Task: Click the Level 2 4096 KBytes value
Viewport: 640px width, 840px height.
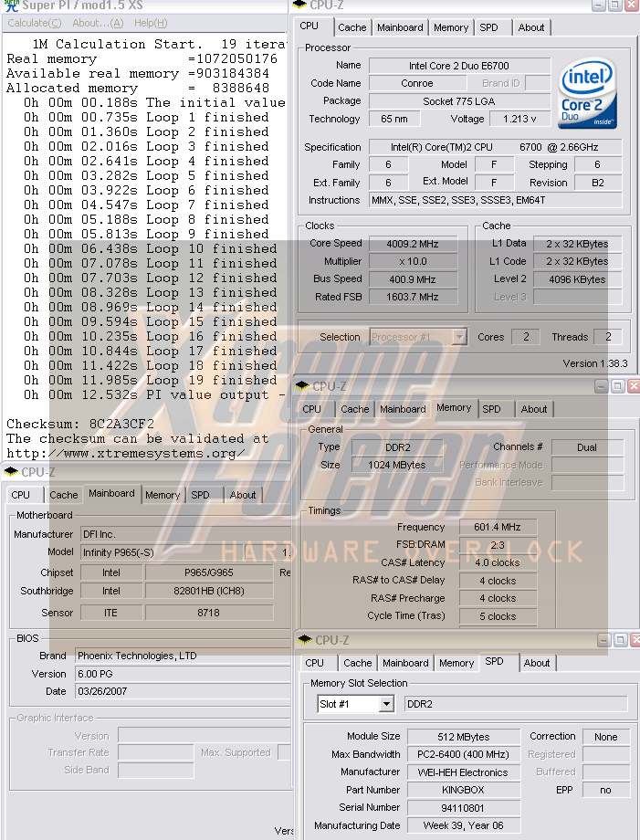Action: click(x=577, y=279)
